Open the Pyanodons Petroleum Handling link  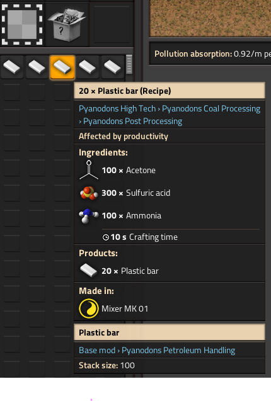click(x=178, y=351)
